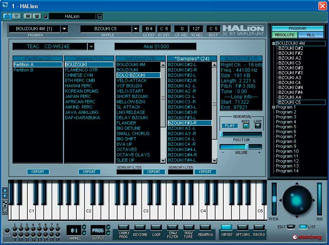Shift the keyboard right with the arrow

point(5,190)
